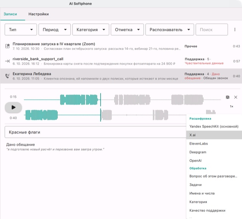
Task: Click the playhead marker on the waveform
Action: point(101,107)
